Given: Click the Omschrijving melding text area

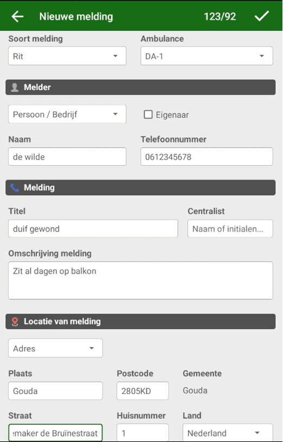Looking at the screenshot, I should click(140, 280).
